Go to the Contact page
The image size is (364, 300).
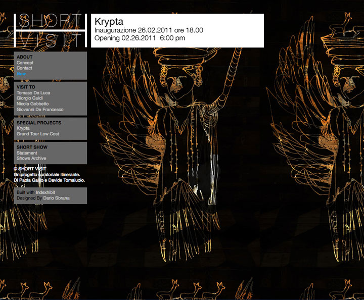coord(24,68)
